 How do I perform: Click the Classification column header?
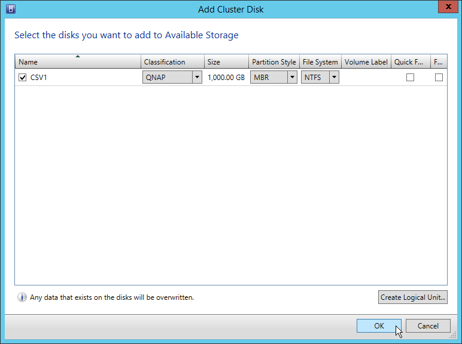click(172, 62)
